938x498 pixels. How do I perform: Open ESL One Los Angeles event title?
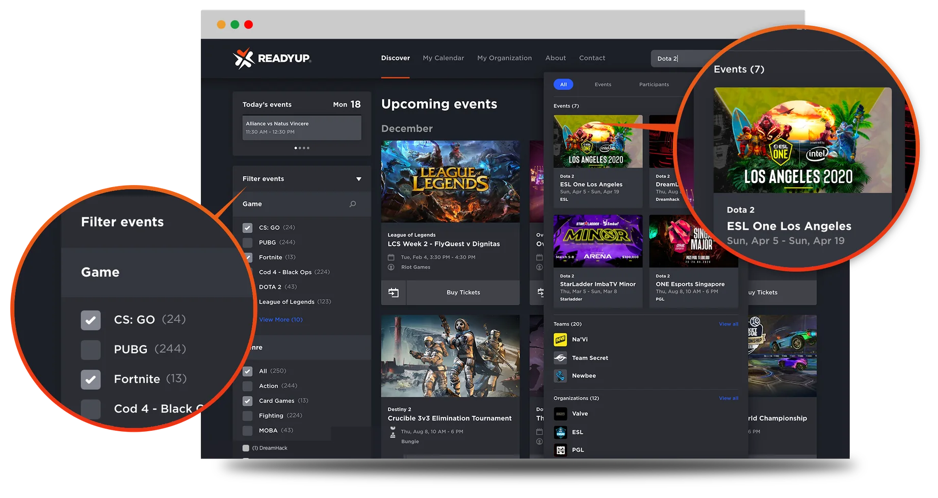tap(591, 185)
